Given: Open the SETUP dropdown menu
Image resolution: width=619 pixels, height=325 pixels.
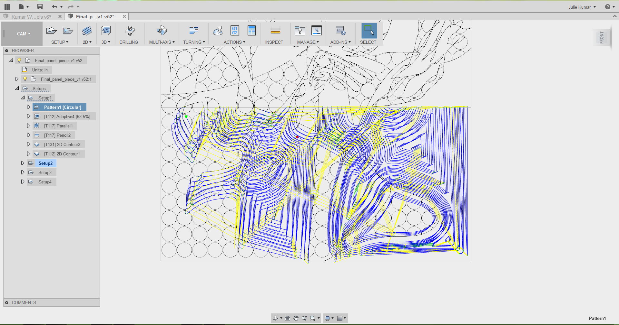Looking at the screenshot, I should tap(60, 42).
